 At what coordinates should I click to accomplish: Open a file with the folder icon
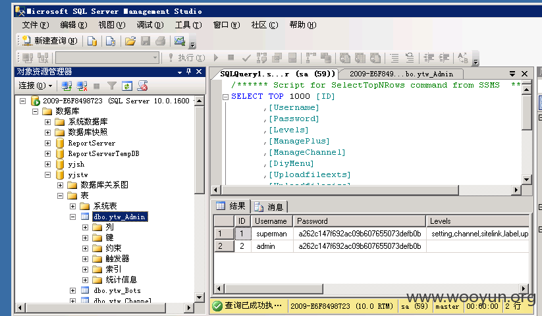[x=130, y=41]
